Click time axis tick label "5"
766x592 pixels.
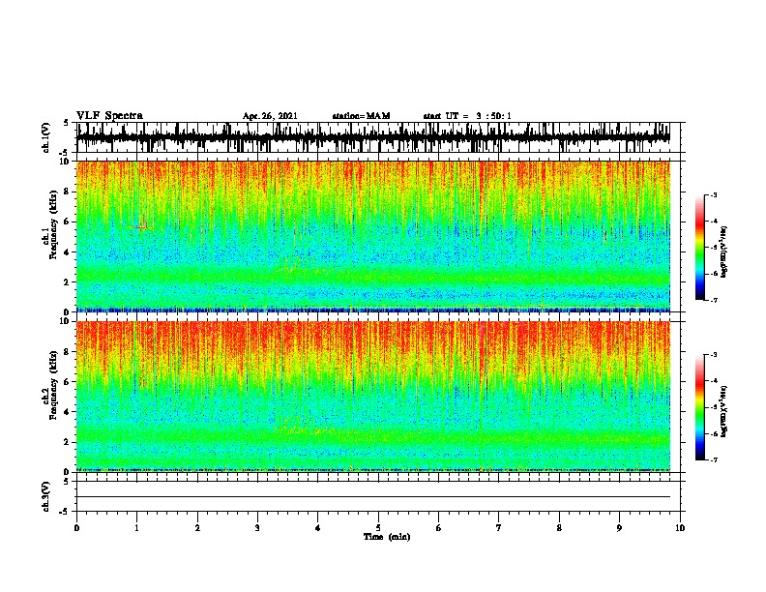378,528
